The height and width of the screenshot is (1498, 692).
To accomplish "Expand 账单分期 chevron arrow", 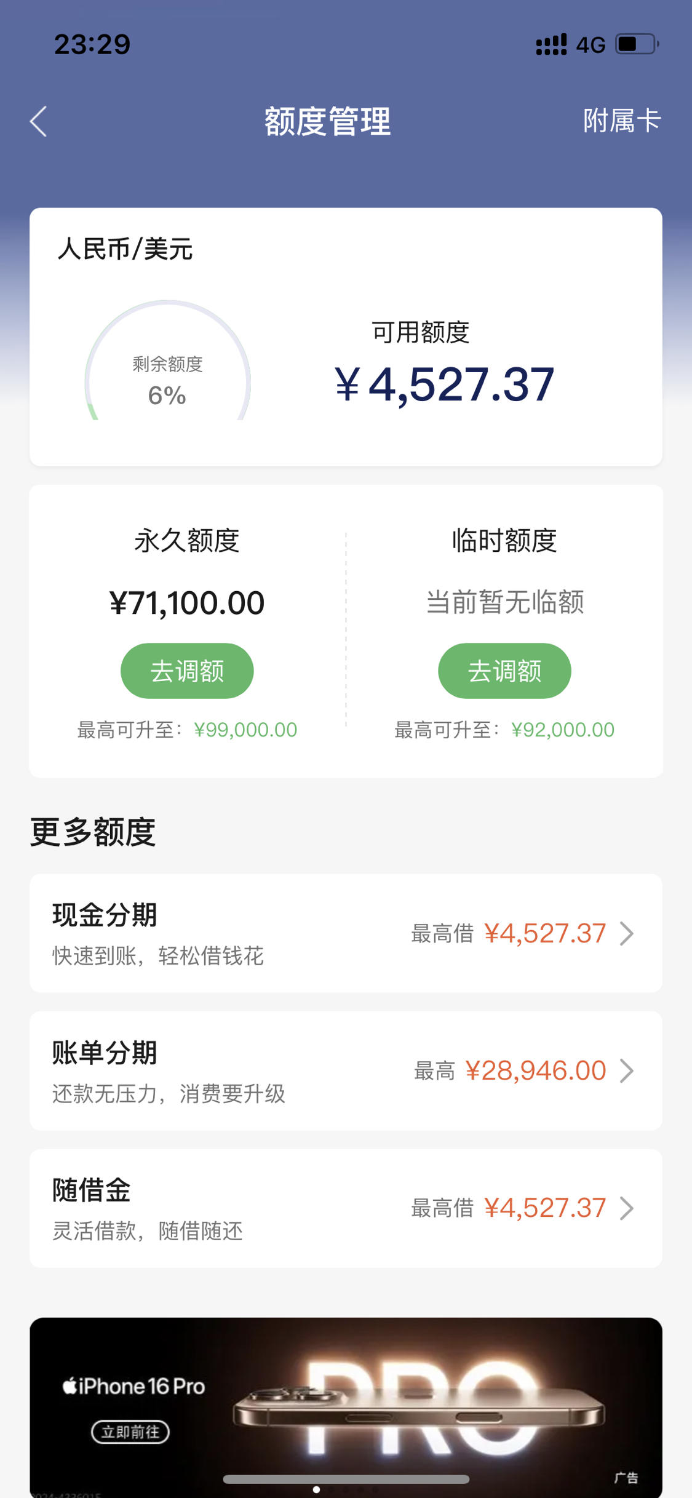I will (x=627, y=1071).
